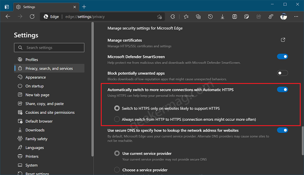Open the tab actions menu icon

click(x=7, y=7)
